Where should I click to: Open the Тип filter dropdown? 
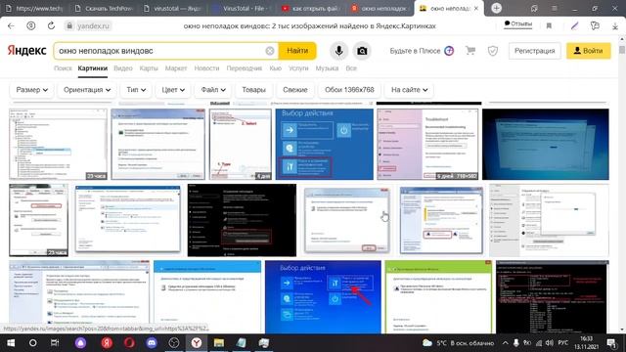click(x=136, y=90)
